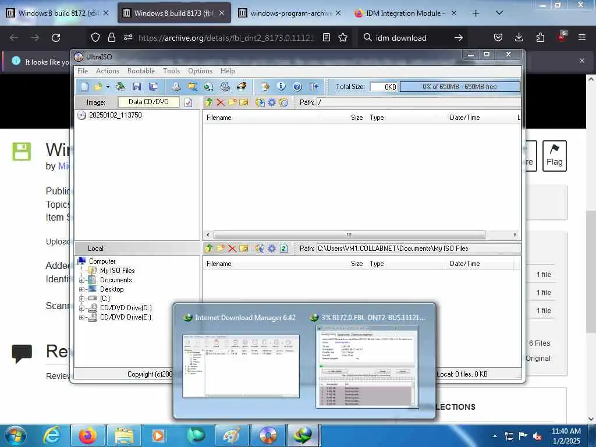Image resolution: width=596 pixels, height=447 pixels.
Task: Create a new image with New toolbar icon
Action: pos(84,87)
